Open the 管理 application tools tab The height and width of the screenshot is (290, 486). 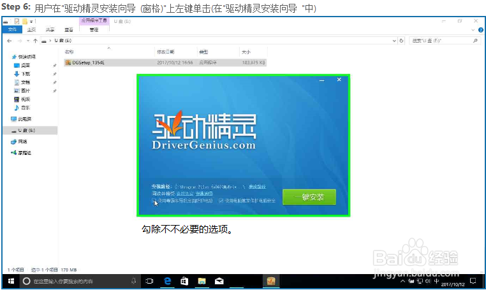(x=94, y=29)
